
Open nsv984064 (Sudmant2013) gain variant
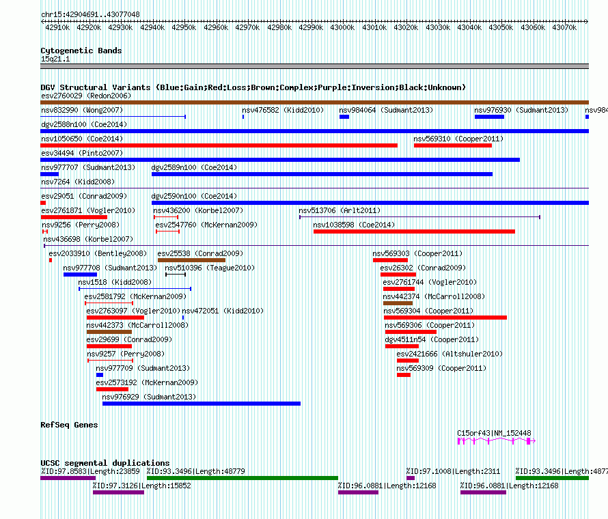[x=386, y=110]
